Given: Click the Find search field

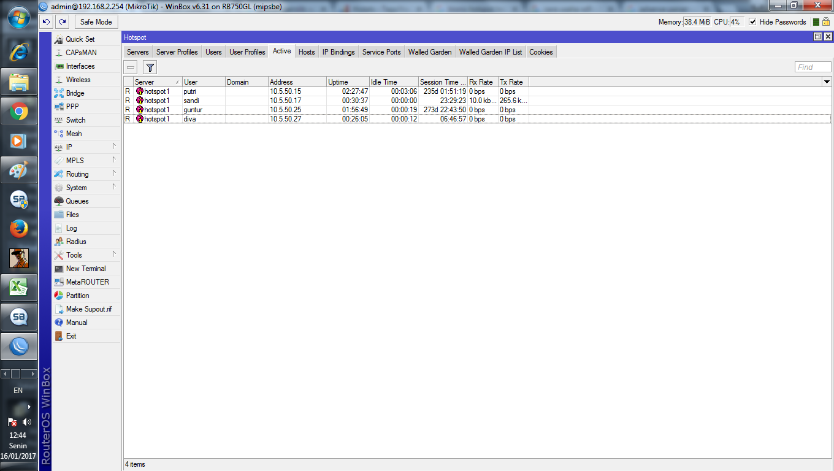Looking at the screenshot, I should coord(813,67).
